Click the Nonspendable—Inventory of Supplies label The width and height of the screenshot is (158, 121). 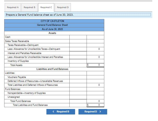click(27, 93)
